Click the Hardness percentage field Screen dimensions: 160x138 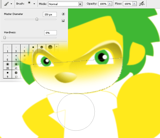click(50, 33)
